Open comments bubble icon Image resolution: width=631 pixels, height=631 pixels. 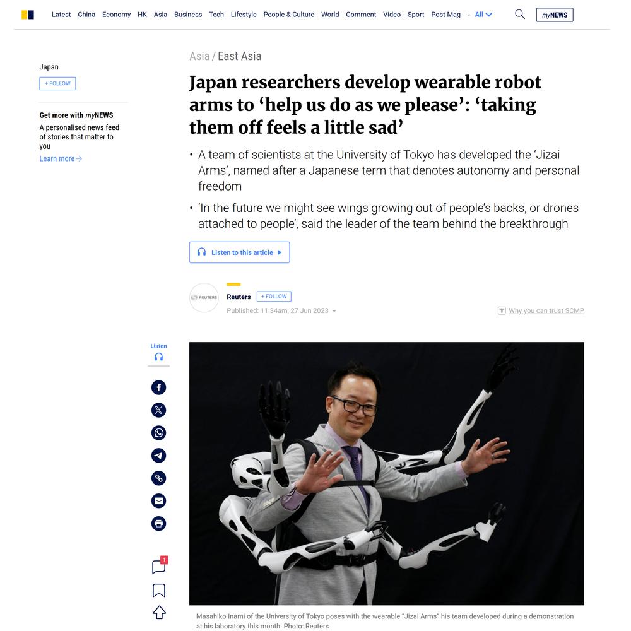(x=160, y=565)
